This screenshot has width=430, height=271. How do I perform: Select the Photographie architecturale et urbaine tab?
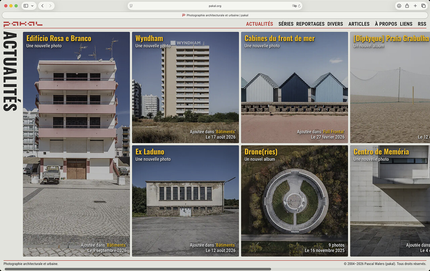click(215, 15)
